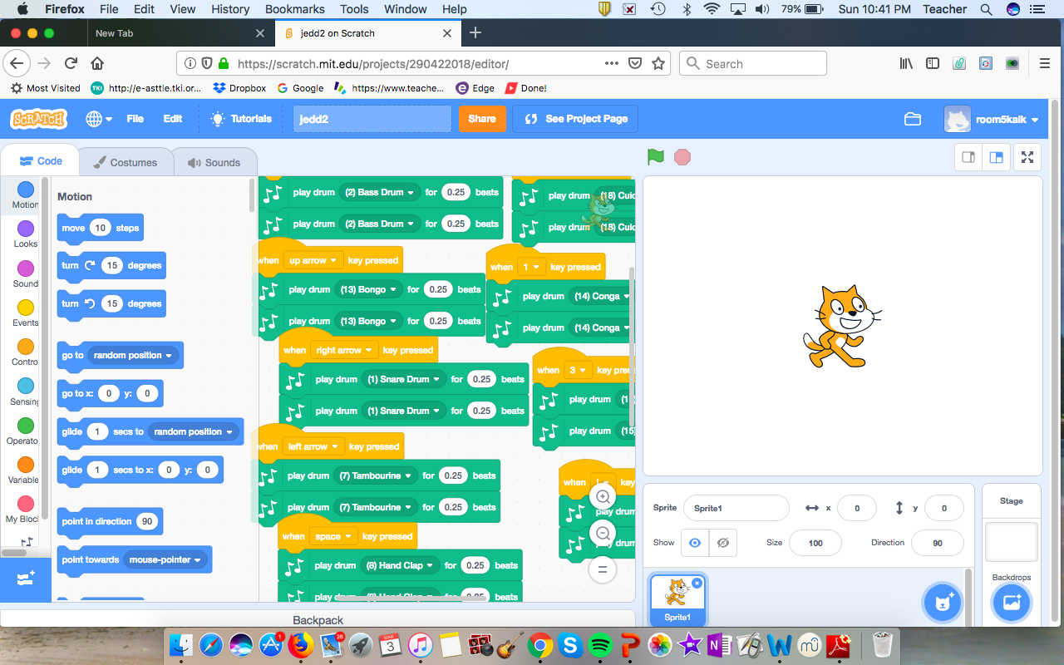This screenshot has width=1064, height=665.
Task: Expand the language globe menu
Action: (99, 119)
